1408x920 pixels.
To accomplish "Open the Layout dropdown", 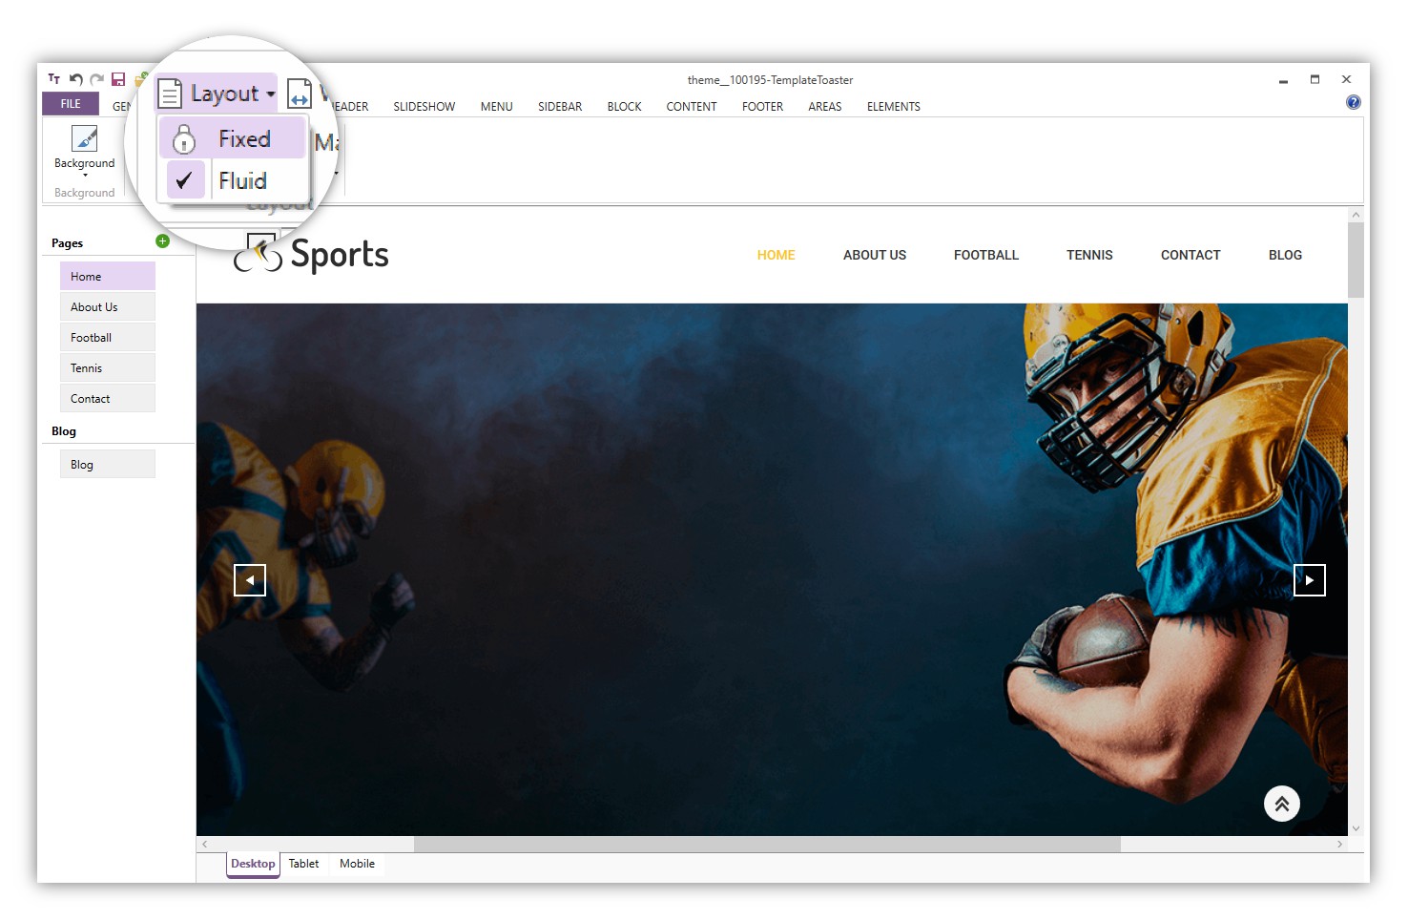I will [x=217, y=94].
